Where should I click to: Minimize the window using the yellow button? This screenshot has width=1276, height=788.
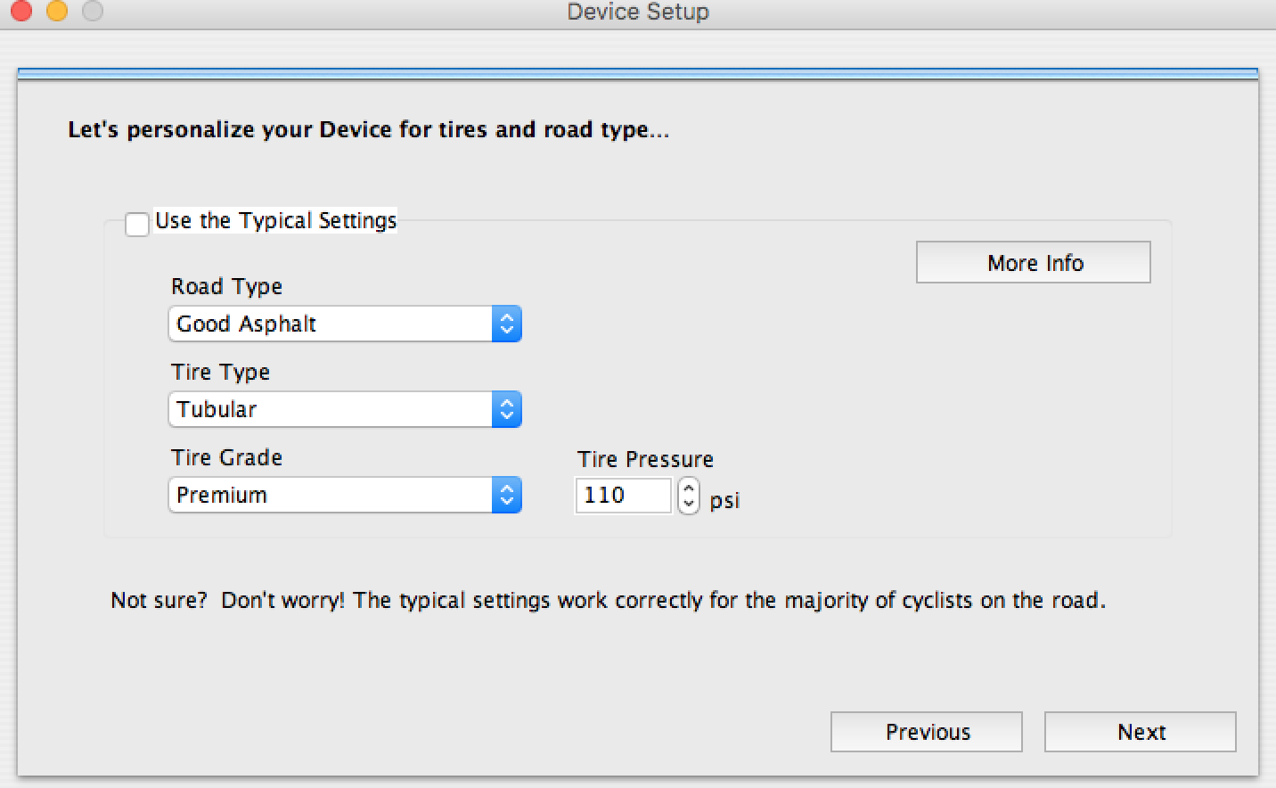(56, 11)
